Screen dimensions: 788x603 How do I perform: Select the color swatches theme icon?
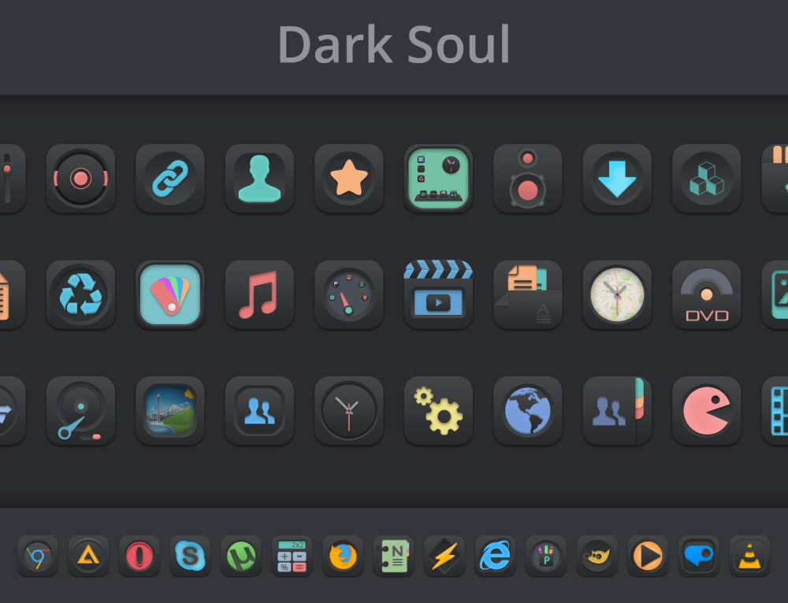click(170, 295)
